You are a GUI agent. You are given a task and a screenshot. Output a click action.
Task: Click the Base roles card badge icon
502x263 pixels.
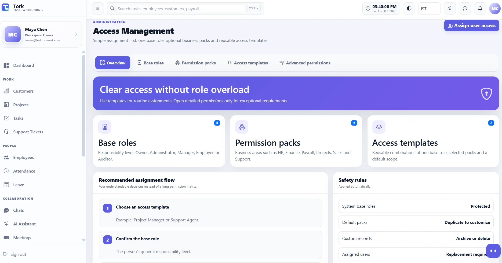click(x=105, y=127)
